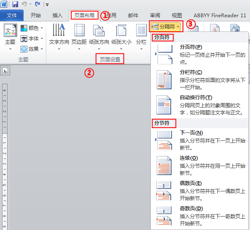
Task: Customize Quick Access Toolbar dropdown
Action: pyautogui.click(x=47, y=5)
